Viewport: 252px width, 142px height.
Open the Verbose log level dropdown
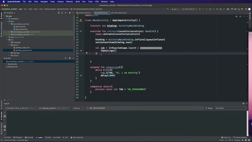tap(78, 108)
